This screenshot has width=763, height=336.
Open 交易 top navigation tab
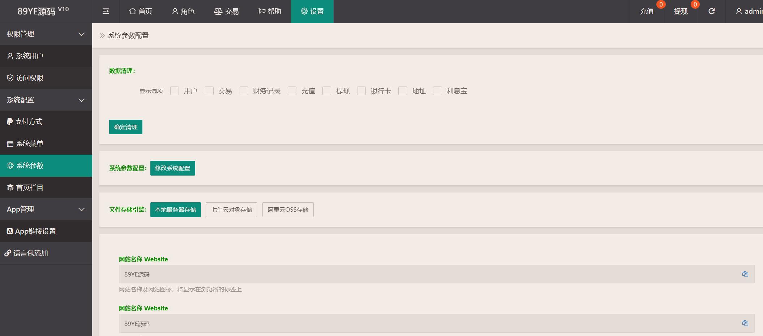tap(226, 11)
